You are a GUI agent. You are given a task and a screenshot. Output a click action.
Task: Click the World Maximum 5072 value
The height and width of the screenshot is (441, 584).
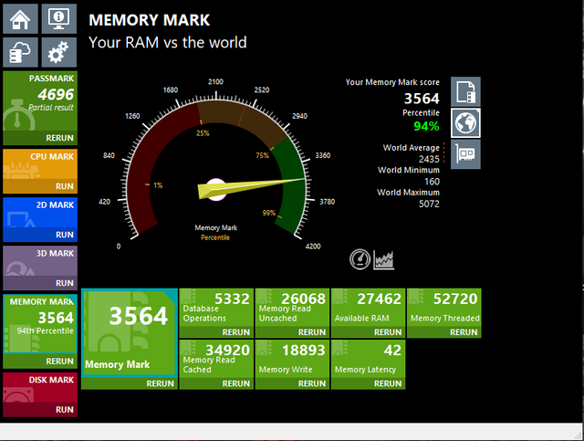pyautogui.click(x=429, y=205)
